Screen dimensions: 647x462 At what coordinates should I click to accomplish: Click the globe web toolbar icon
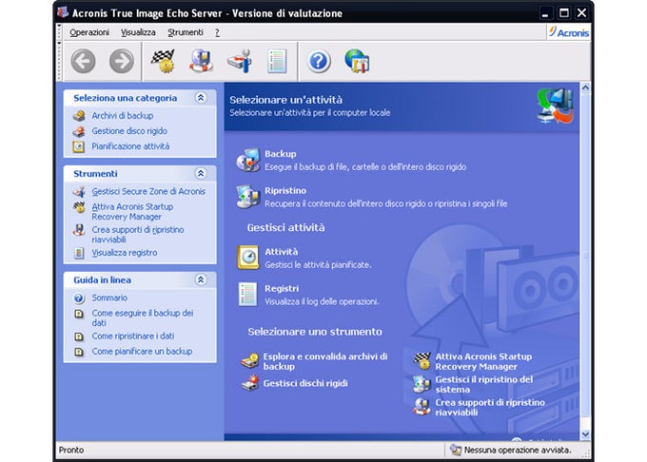[x=357, y=61]
